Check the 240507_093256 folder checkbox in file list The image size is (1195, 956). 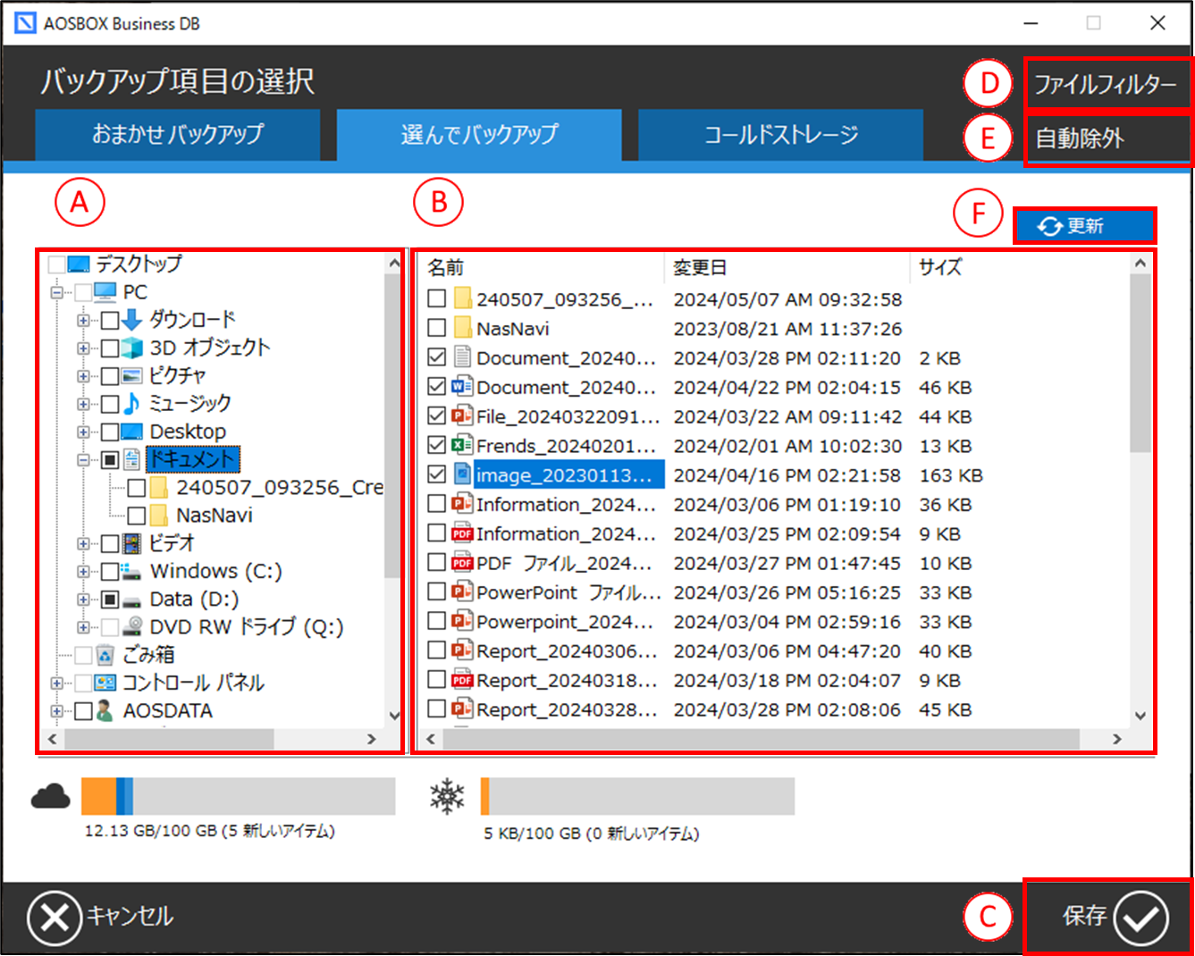click(x=436, y=298)
